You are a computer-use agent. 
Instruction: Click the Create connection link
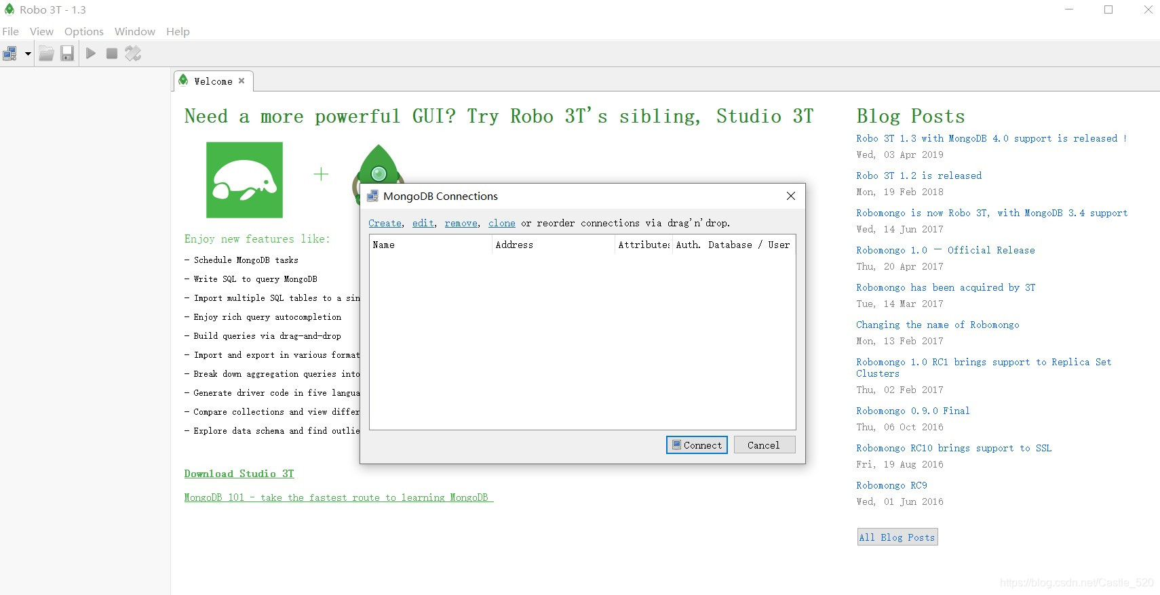385,223
